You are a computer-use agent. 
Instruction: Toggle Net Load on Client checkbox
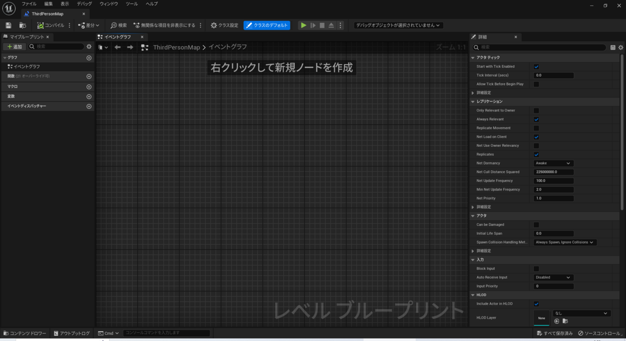point(536,137)
